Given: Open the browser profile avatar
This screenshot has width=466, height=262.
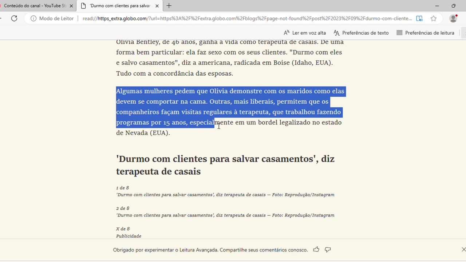Looking at the screenshot, I should [453, 18].
